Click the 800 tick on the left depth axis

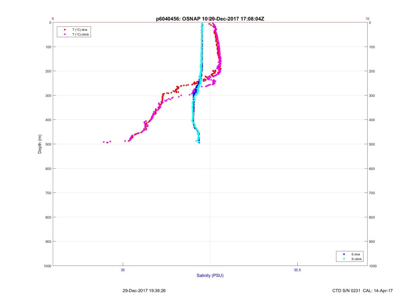[x=48, y=217]
